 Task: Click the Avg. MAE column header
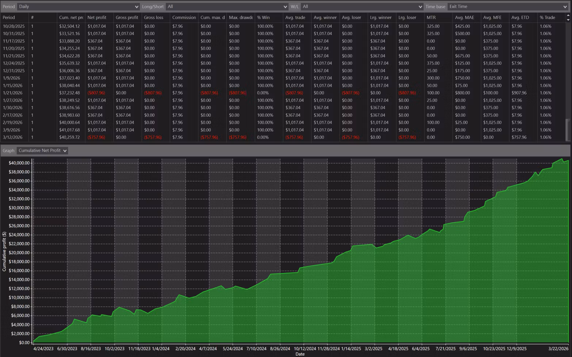click(464, 18)
